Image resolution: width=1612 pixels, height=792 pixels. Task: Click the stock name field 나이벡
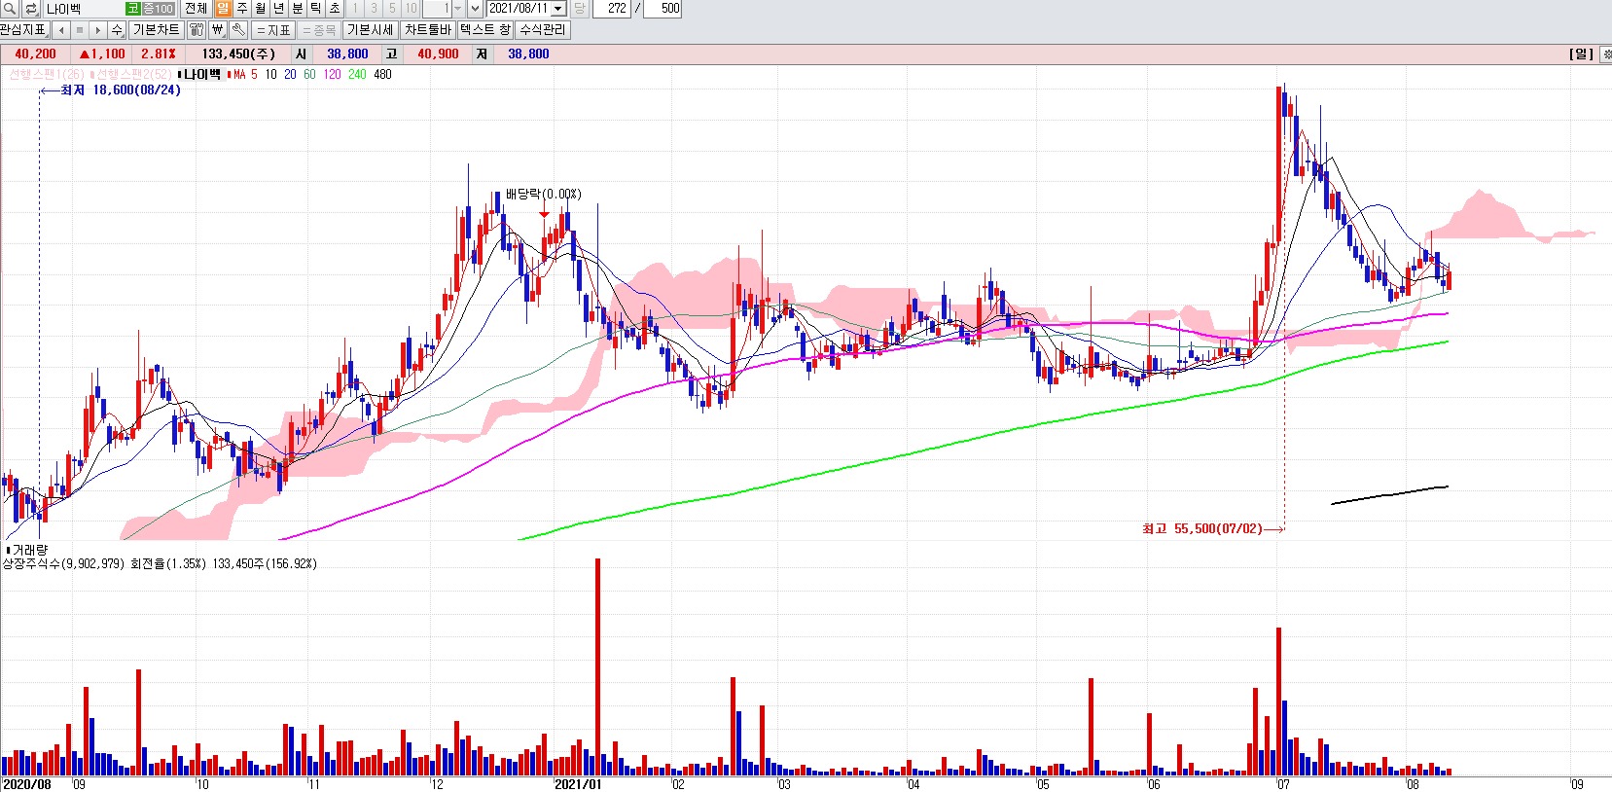click(84, 9)
